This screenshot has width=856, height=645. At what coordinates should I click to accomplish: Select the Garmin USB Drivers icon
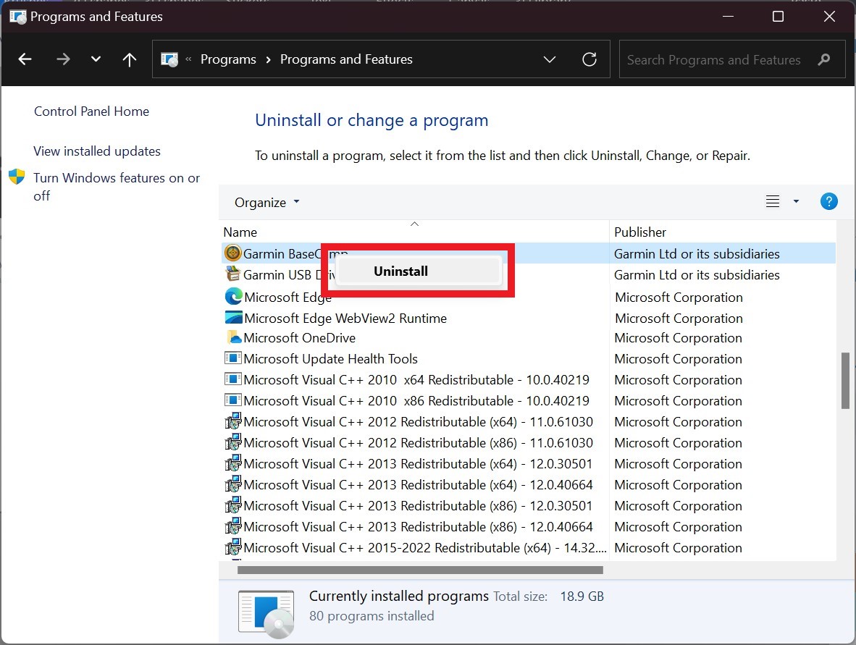coord(233,273)
